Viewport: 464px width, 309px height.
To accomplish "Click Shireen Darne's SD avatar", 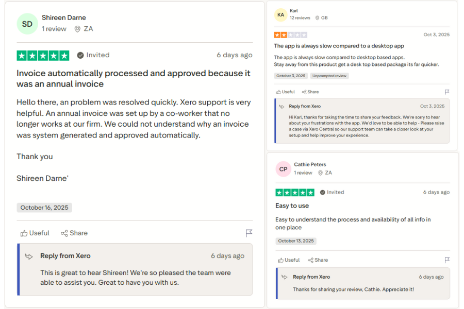I will [27, 24].
